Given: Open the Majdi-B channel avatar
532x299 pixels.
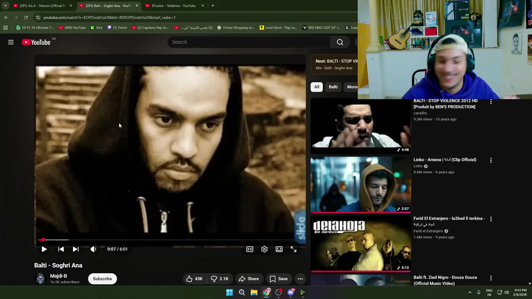Looking at the screenshot, I should click(40, 279).
